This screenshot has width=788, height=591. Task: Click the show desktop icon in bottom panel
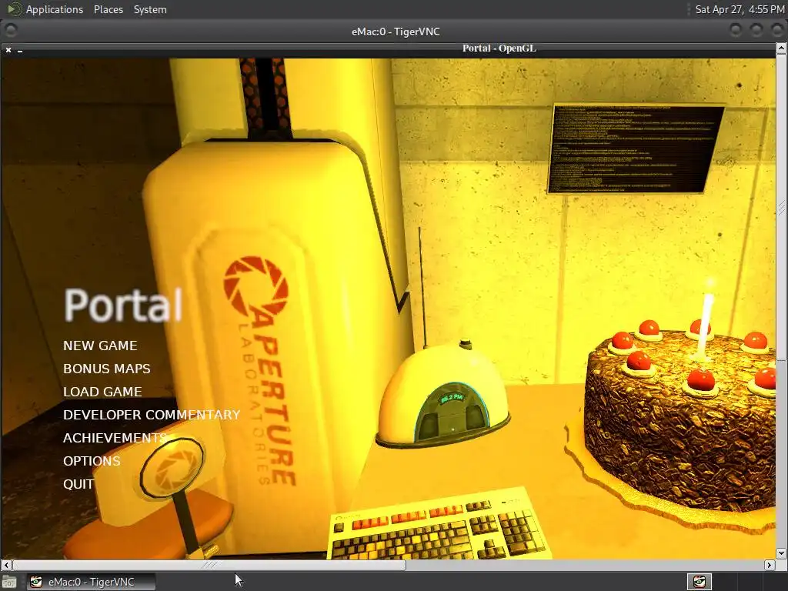[9, 583]
